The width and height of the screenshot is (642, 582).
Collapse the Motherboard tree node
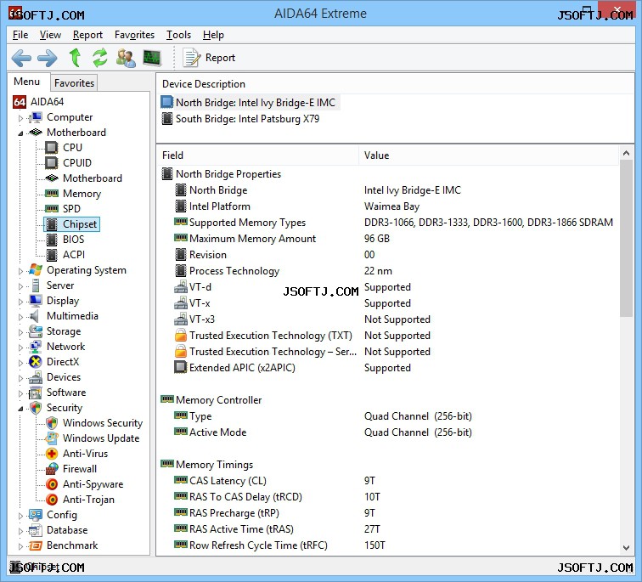pos(20,133)
